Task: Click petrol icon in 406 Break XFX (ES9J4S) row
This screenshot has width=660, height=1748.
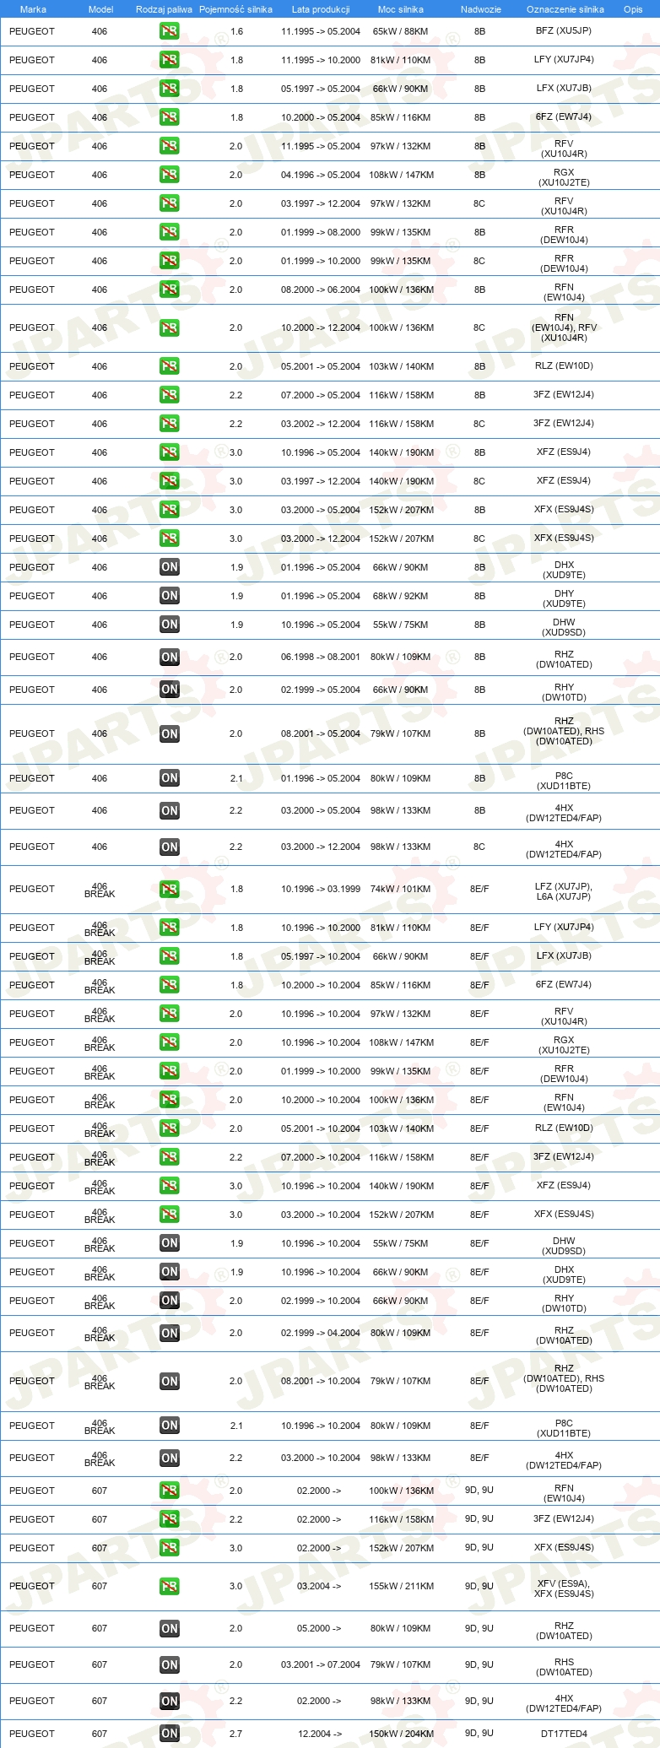Action: tap(169, 1215)
